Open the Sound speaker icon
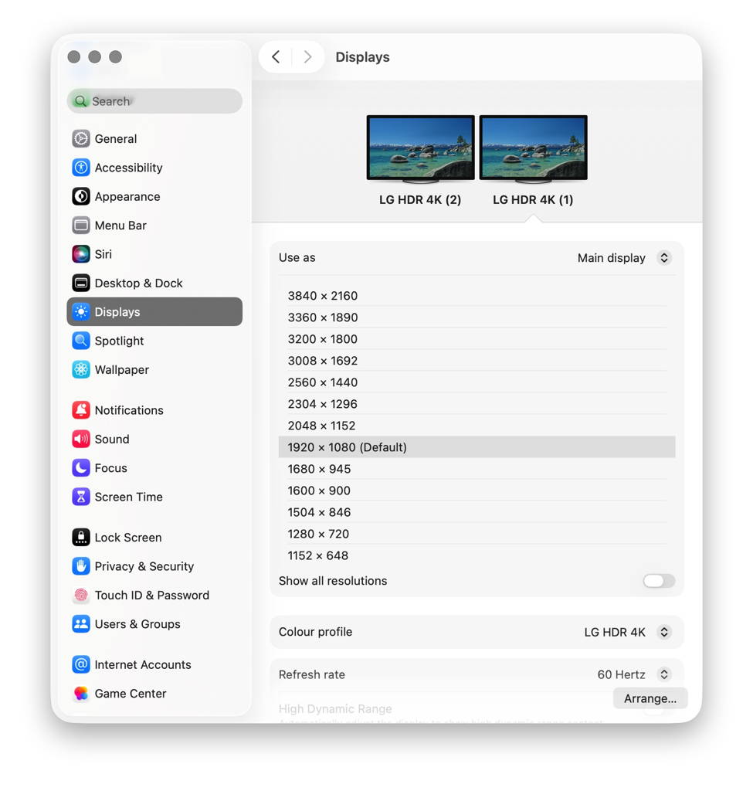Viewport: 753px width, 791px height. pos(80,439)
